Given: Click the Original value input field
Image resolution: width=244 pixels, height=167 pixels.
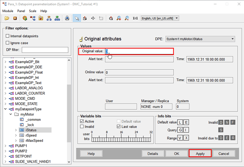Looking at the screenshot, I should [139, 51].
